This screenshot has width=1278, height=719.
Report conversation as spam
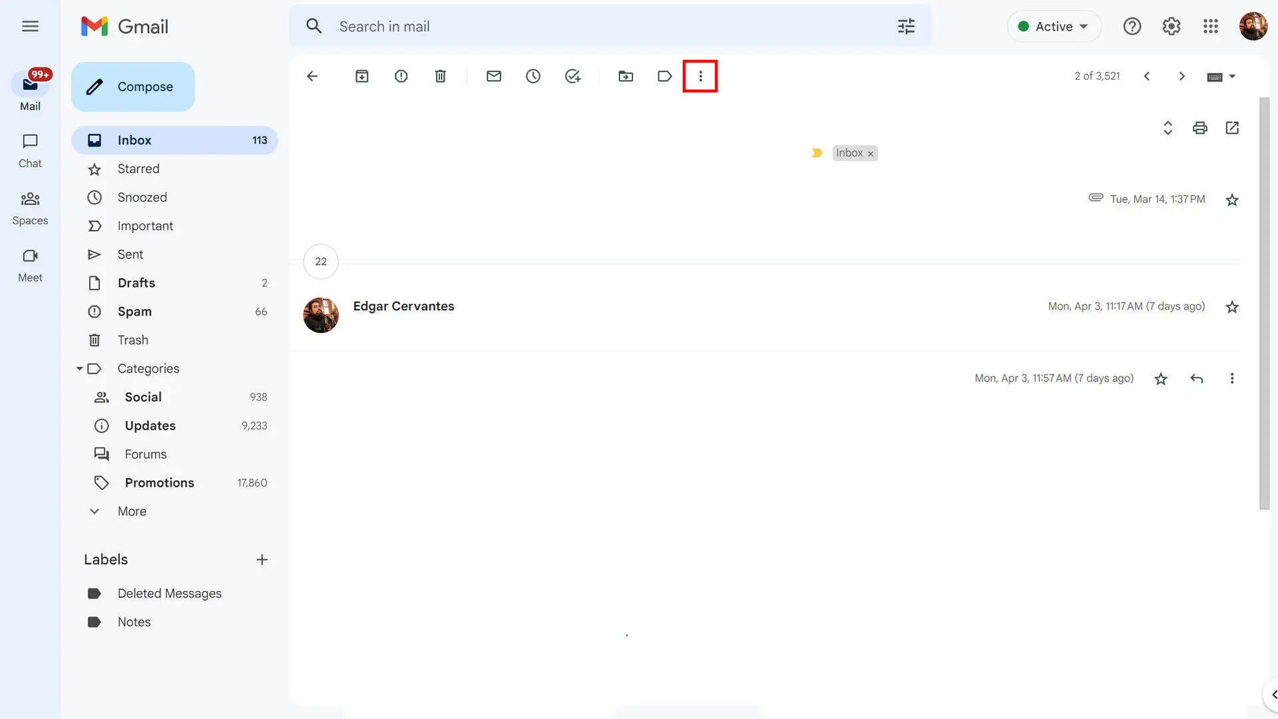(401, 76)
